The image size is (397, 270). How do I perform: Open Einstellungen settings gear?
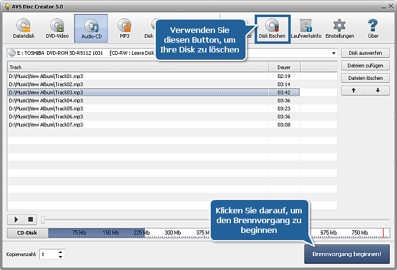[x=340, y=29]
